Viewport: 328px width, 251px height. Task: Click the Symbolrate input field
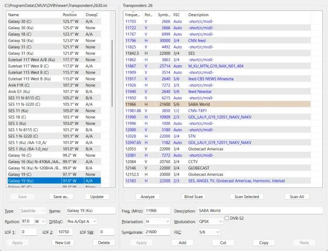[157, 232]
